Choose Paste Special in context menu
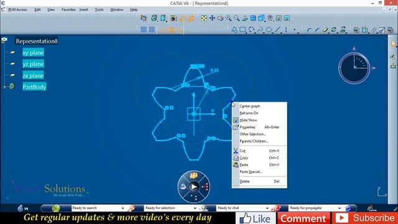 pyautogui.click(x=259, y=172)
